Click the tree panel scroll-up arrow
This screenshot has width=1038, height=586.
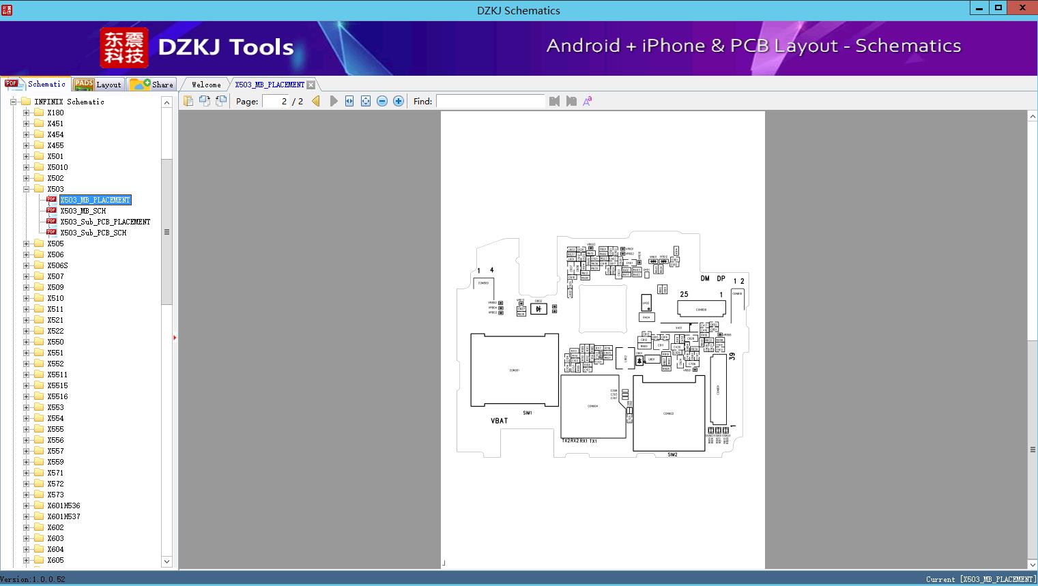tap(167, 102)
